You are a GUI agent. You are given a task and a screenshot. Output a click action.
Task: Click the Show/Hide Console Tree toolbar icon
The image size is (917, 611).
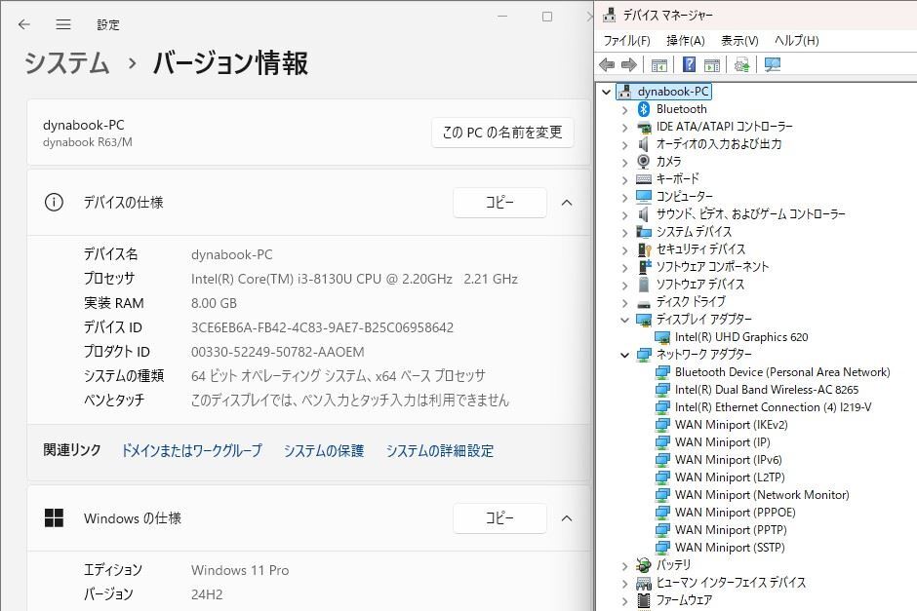pyautogui.click(x=659, y=65)
